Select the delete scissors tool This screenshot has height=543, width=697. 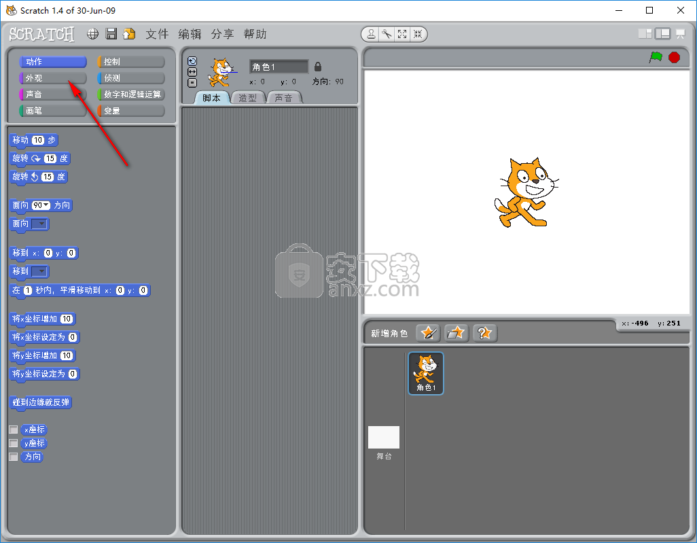point(387,34)
